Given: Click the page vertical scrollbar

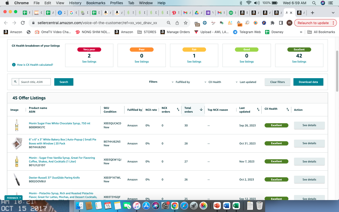Looking at the screenshot, I should (337, 71).
